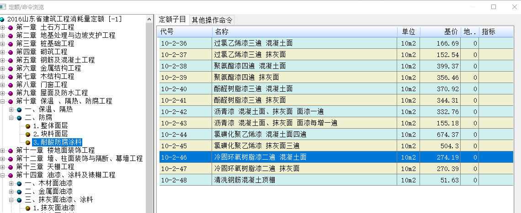This screenshot has width=521, height=213.
Task: Click yellow icon beside 1.抹灰面油漆
Action: [x=28, y=208]
